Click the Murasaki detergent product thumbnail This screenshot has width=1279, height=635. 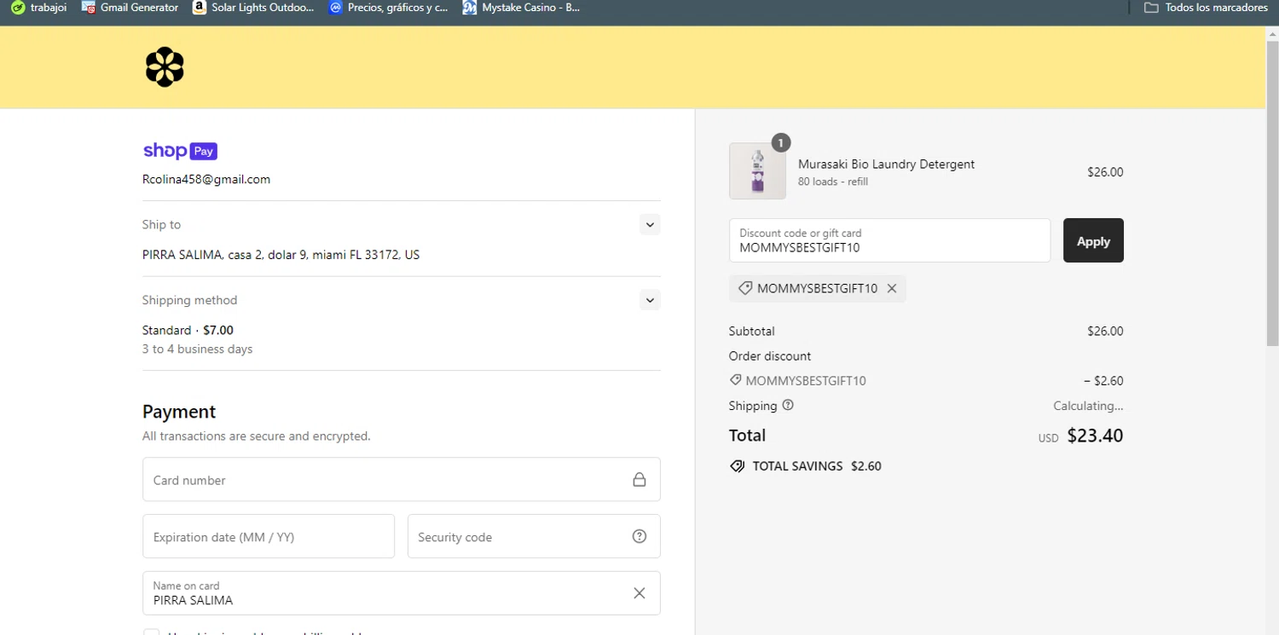757,171
